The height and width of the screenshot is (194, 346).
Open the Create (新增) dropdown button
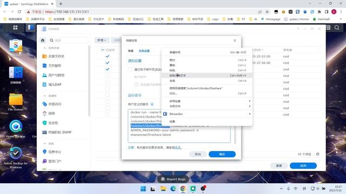(102, 40)
